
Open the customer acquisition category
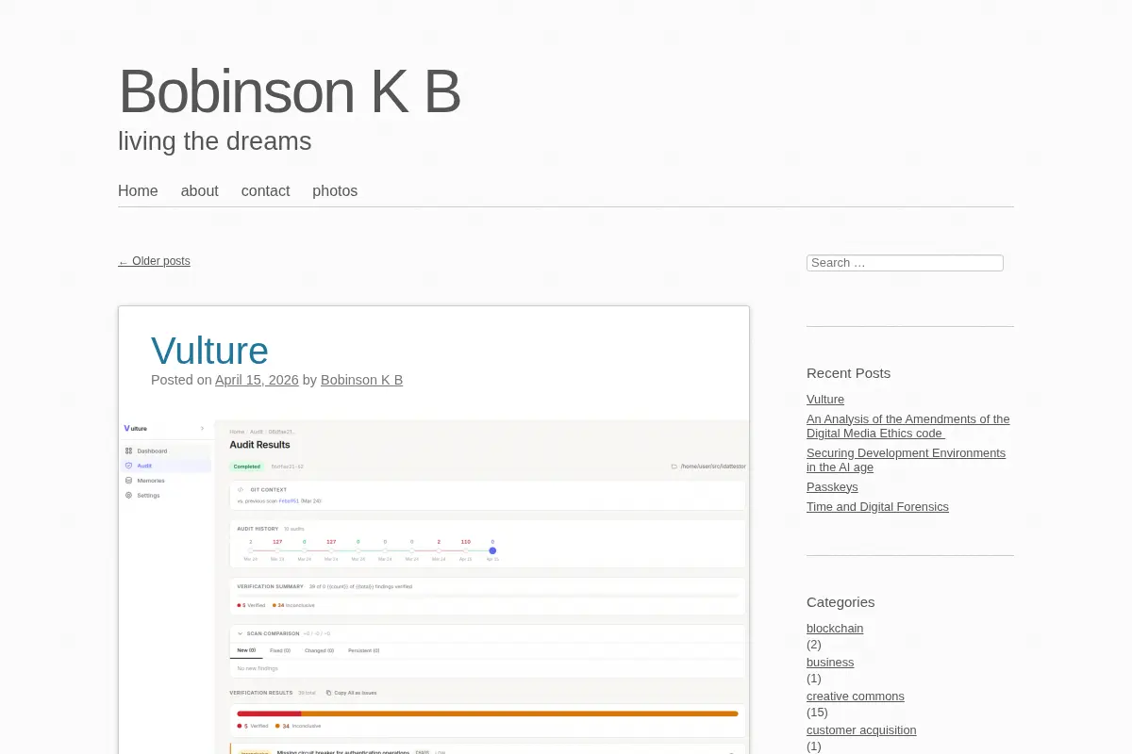[x=861, y=730]
